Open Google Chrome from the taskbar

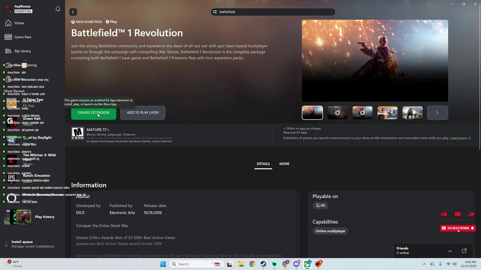pyautogui.click(x=252, y=264)
